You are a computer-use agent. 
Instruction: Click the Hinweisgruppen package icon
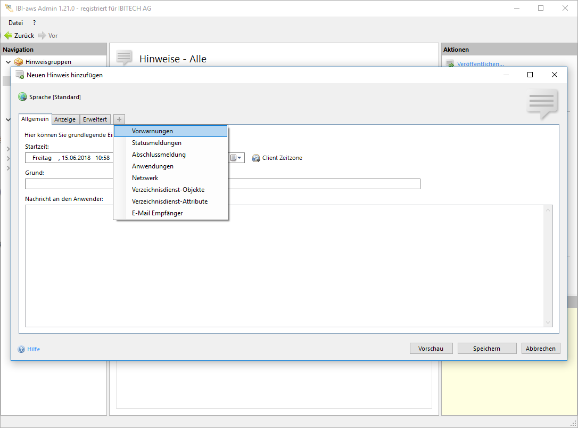click(x=19, y=62)
